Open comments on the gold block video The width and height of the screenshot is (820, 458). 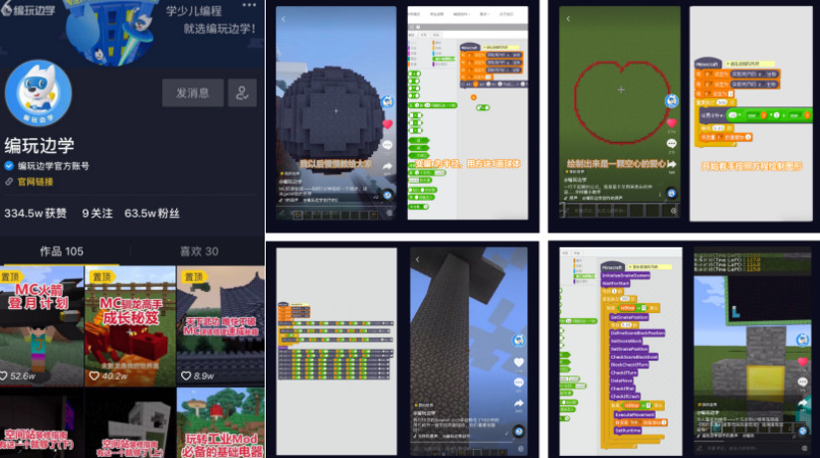click(803, 382)
